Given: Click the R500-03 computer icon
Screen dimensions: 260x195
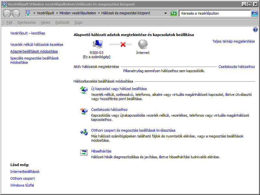Looking at the screenshot, I should (x=98, y=44).
